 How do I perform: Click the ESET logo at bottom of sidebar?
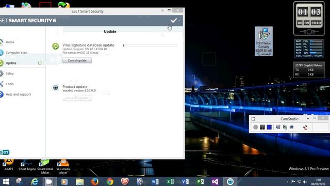click(5, 152)
